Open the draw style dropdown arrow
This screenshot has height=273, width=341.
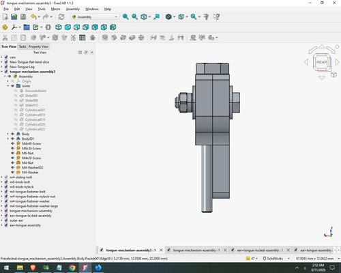click(174, 17)
